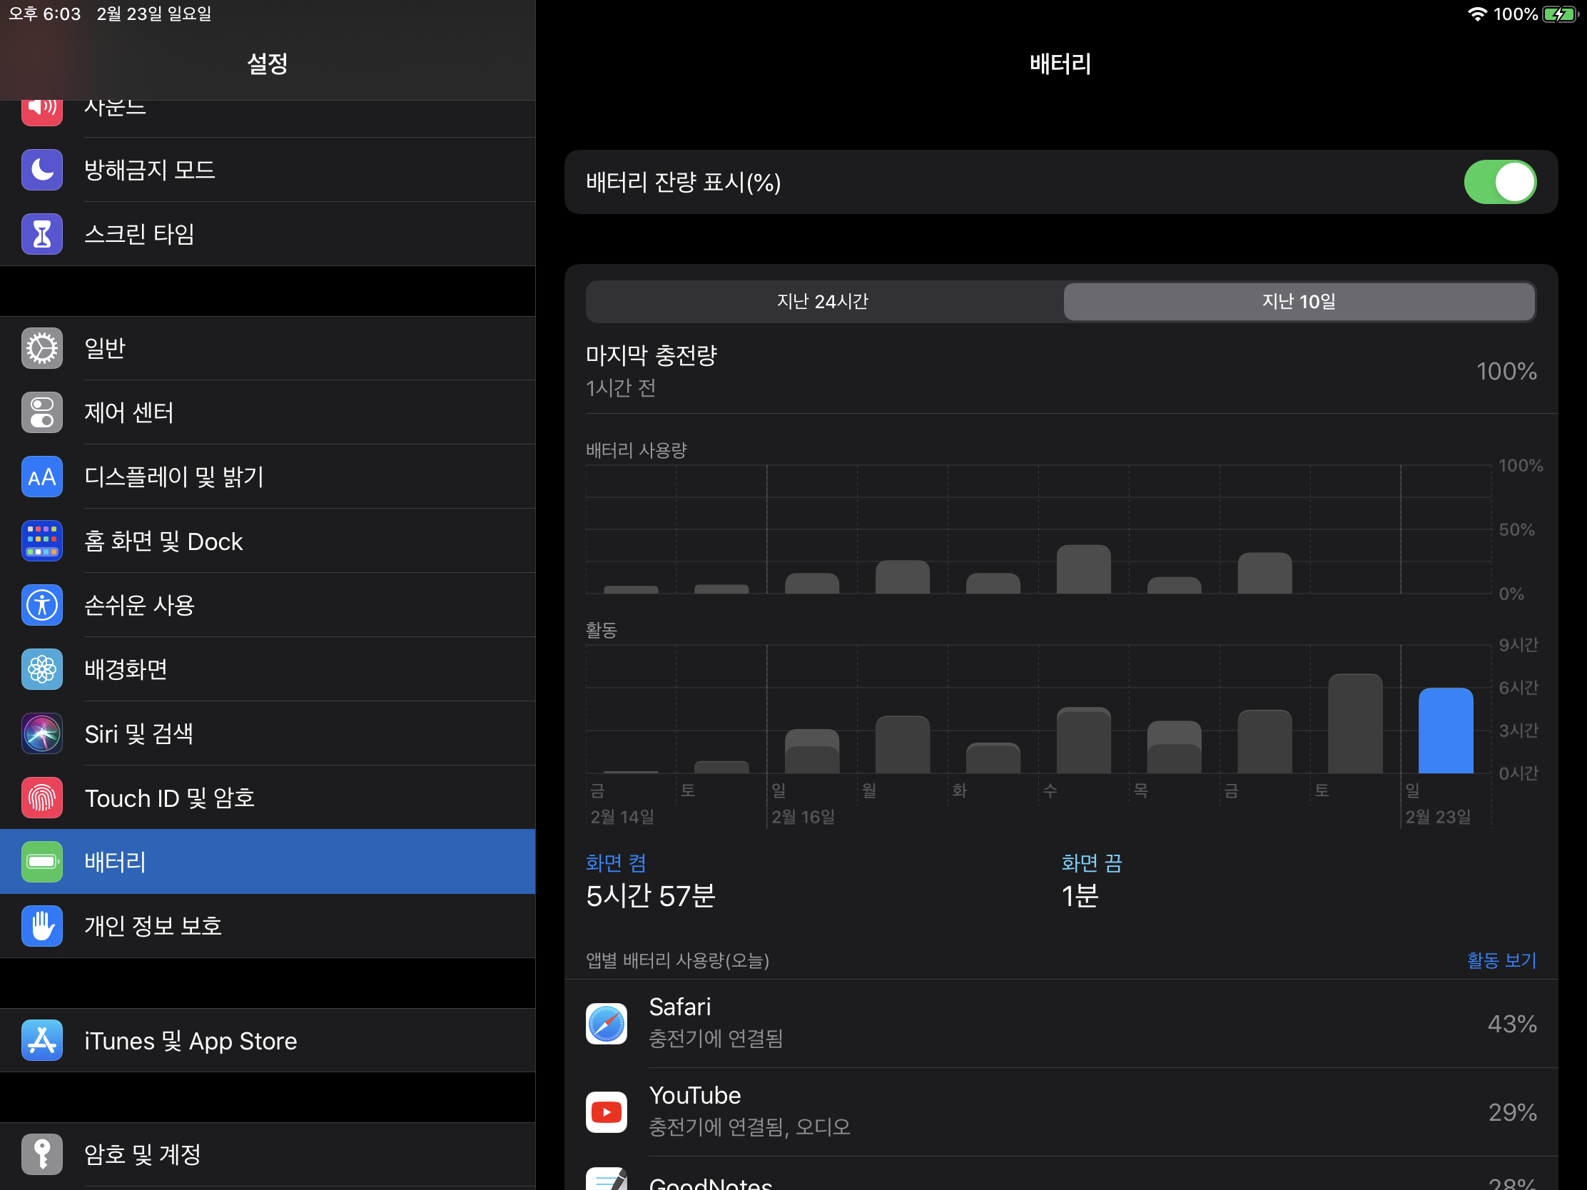Tap the Siri 및 검색 icon
Image resolution: width=1587 pixels, height=1190 pixels.
(x=41, y=734)
